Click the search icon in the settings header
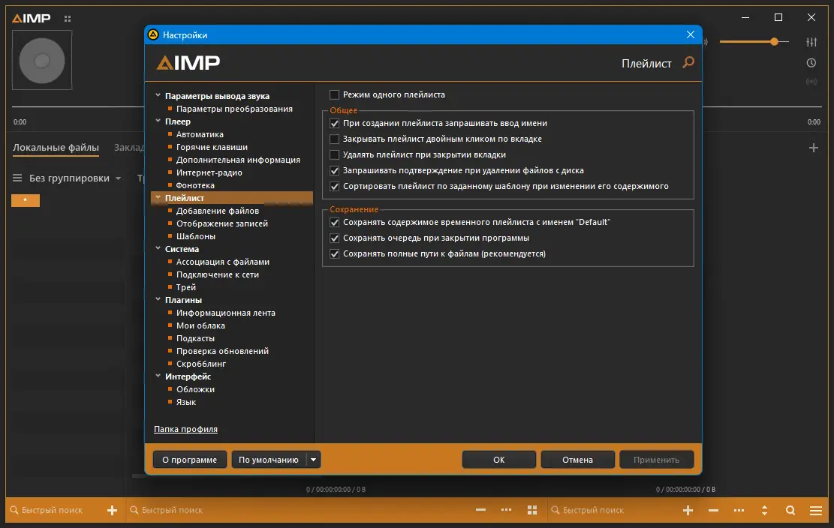Screen dimensions: 834x528 pyautogui.click(x=688, y=63)
